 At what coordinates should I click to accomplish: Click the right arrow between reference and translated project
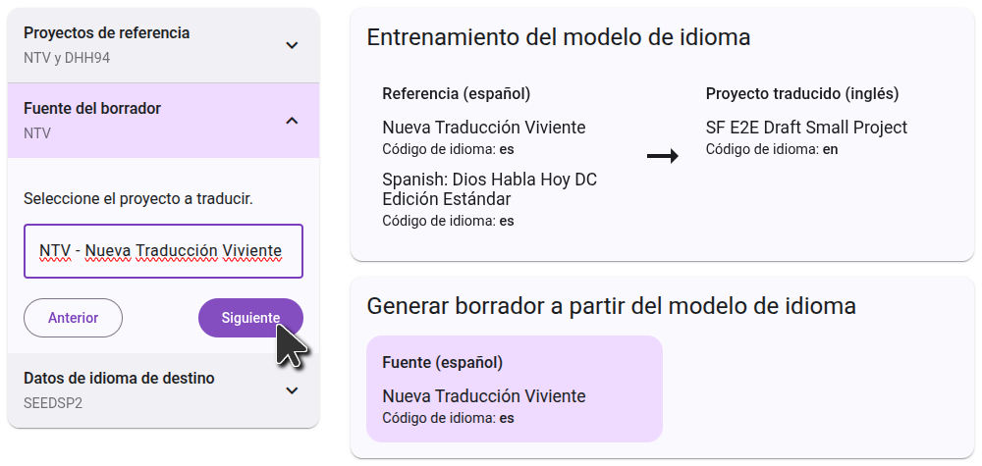pos(663,156)
